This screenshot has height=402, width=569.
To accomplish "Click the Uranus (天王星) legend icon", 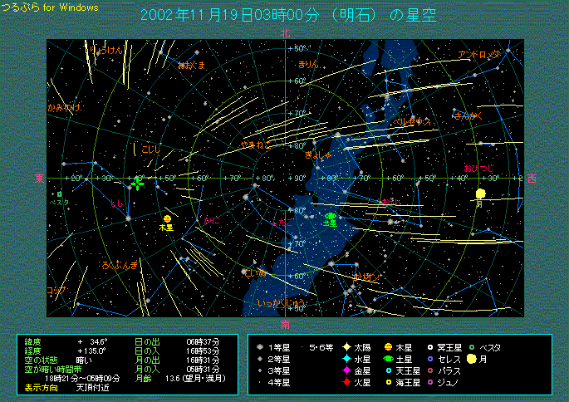I will click(x=388, y=370).
